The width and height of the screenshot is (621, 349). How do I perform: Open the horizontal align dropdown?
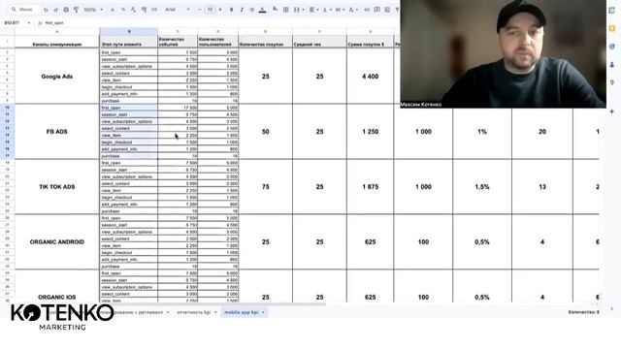(313, 10)
